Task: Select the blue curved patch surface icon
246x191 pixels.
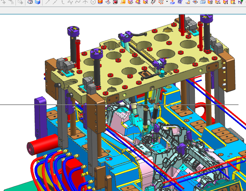Action: [x=180, y=2]
